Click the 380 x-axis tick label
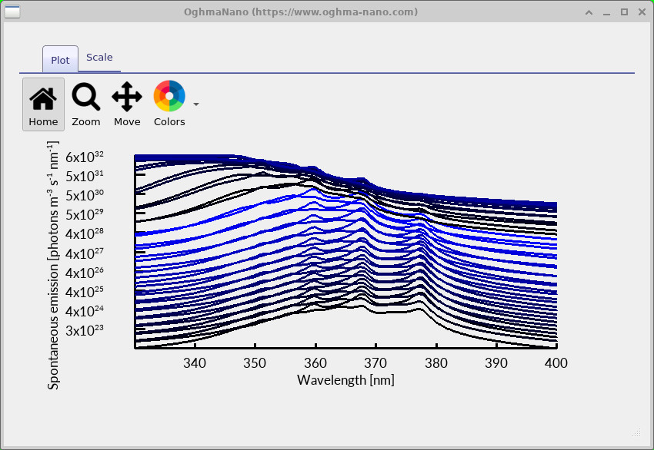654x450 pixels. click(435, 363)
